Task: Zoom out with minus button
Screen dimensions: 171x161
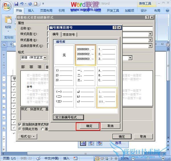Action: [x=133, y=158]
